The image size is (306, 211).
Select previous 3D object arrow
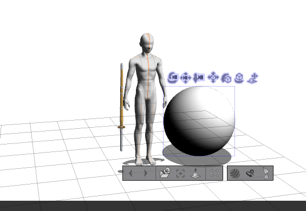point(131,173)
